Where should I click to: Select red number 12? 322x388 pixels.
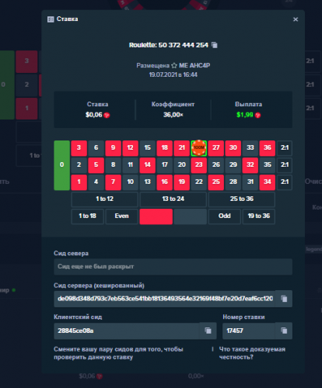[x=130, y=148]
